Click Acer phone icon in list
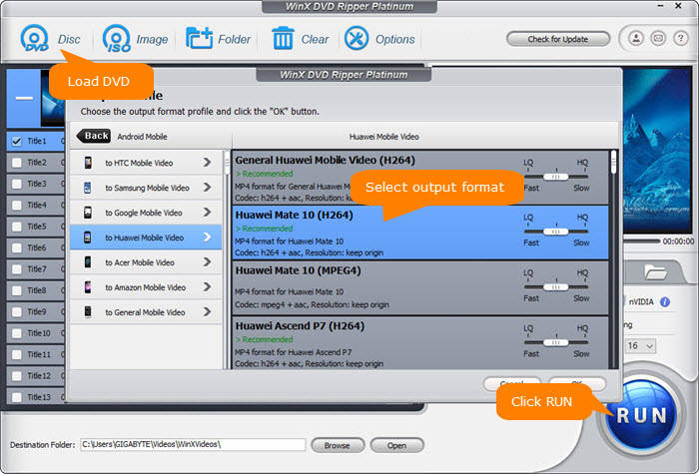The image size is (699, 474). tap(88, 262)
